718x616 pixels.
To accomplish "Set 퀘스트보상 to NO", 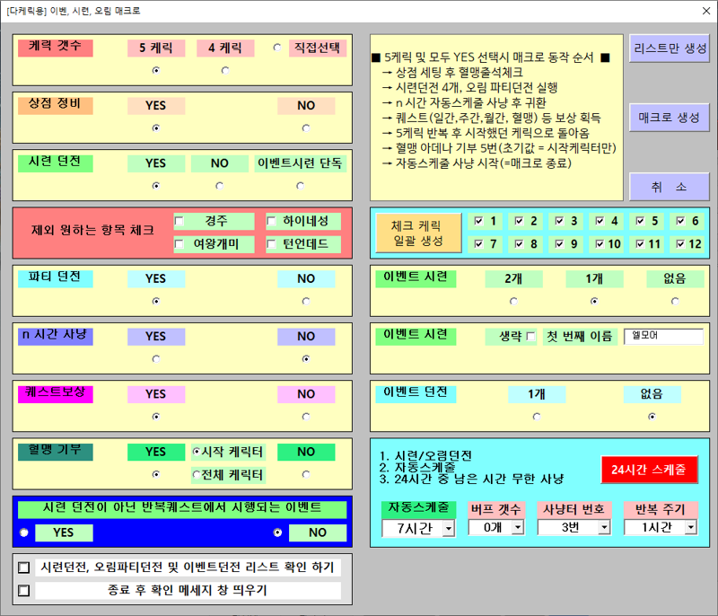I will (x=306, y=417).
